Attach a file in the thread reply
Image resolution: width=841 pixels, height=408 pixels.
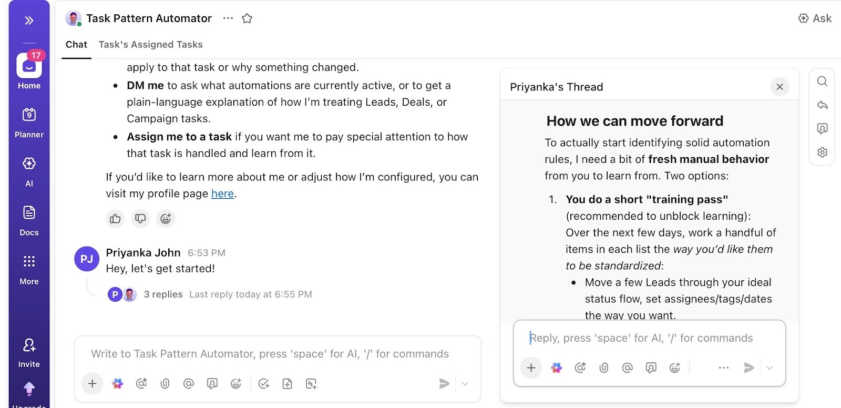(604, 368)
